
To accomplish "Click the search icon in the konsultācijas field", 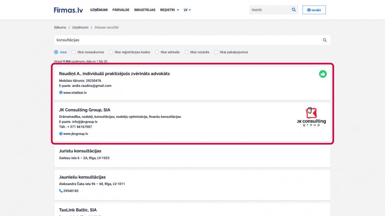I will click(x=325, y=40).
